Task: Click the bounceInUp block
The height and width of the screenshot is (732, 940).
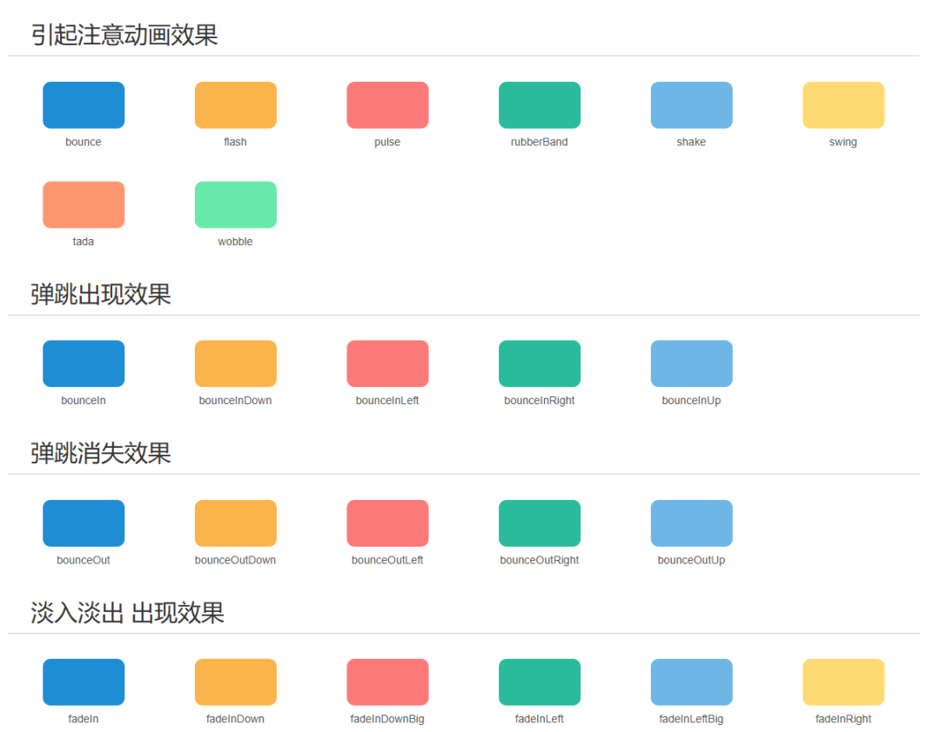Action: pyautogui.click(x=691, y=363)
